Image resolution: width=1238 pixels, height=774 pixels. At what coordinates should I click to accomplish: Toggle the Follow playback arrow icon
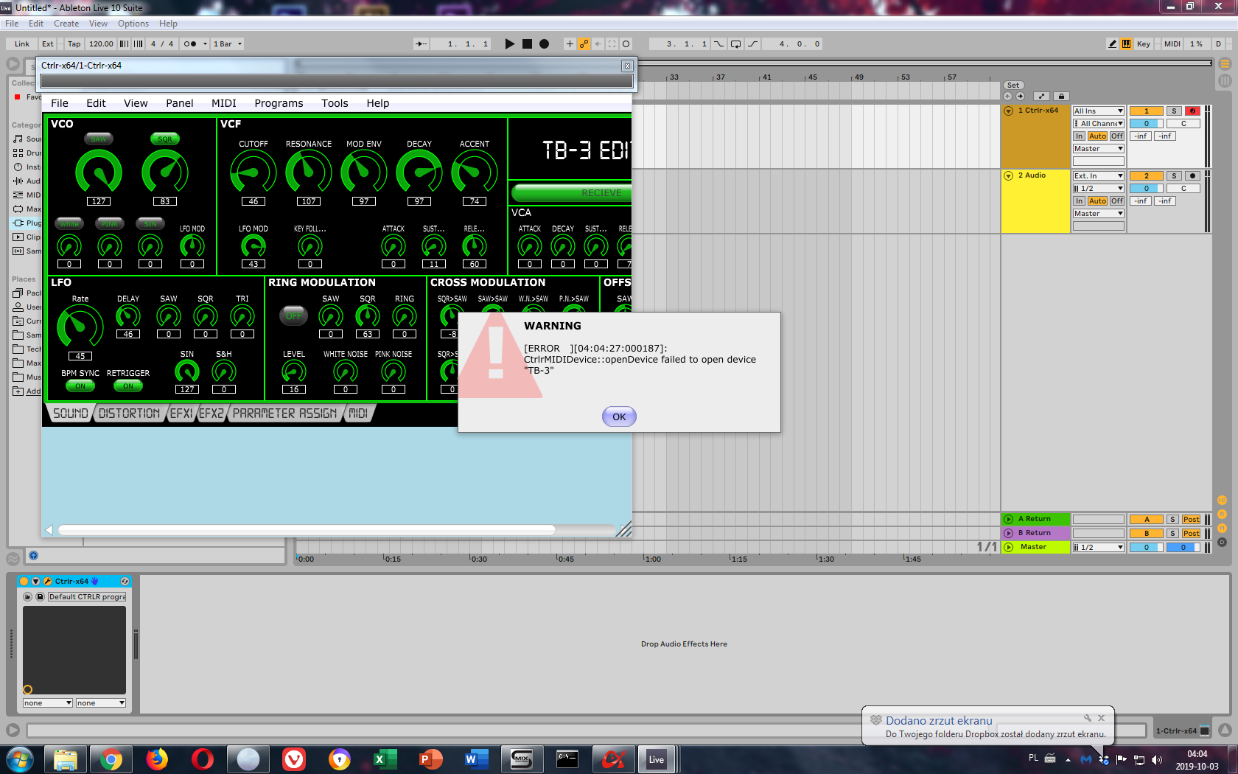coord(422,44)
